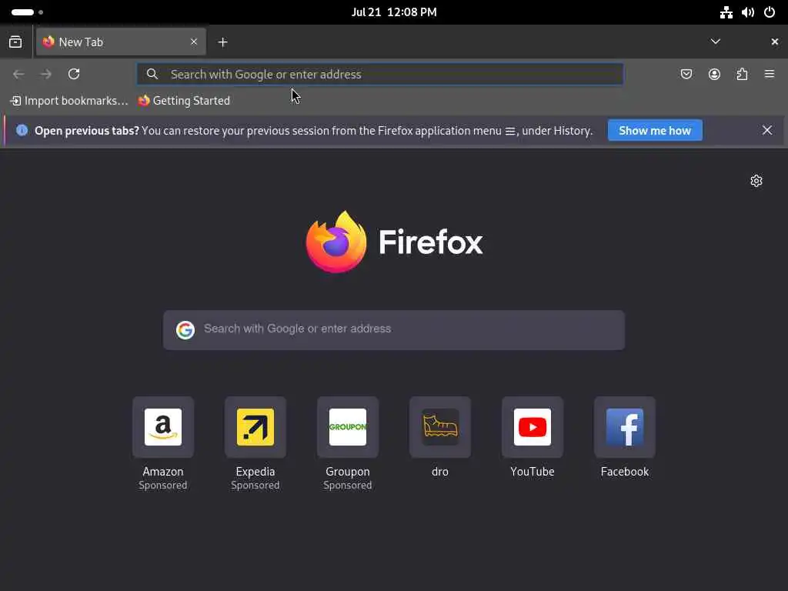Click Google logo in search box
Screen dimensions: 788x591
click(x=185, y=330)
